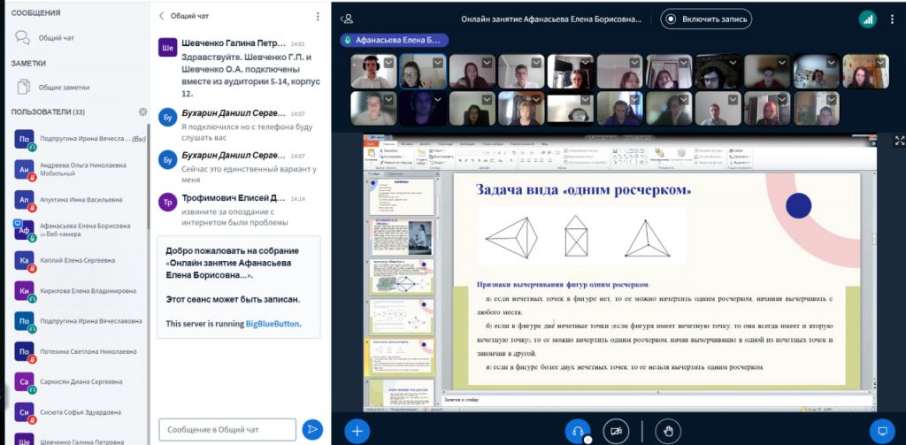Open the users list settings gear
Viewport: 906px width, 445px height.
click(142, 111)
